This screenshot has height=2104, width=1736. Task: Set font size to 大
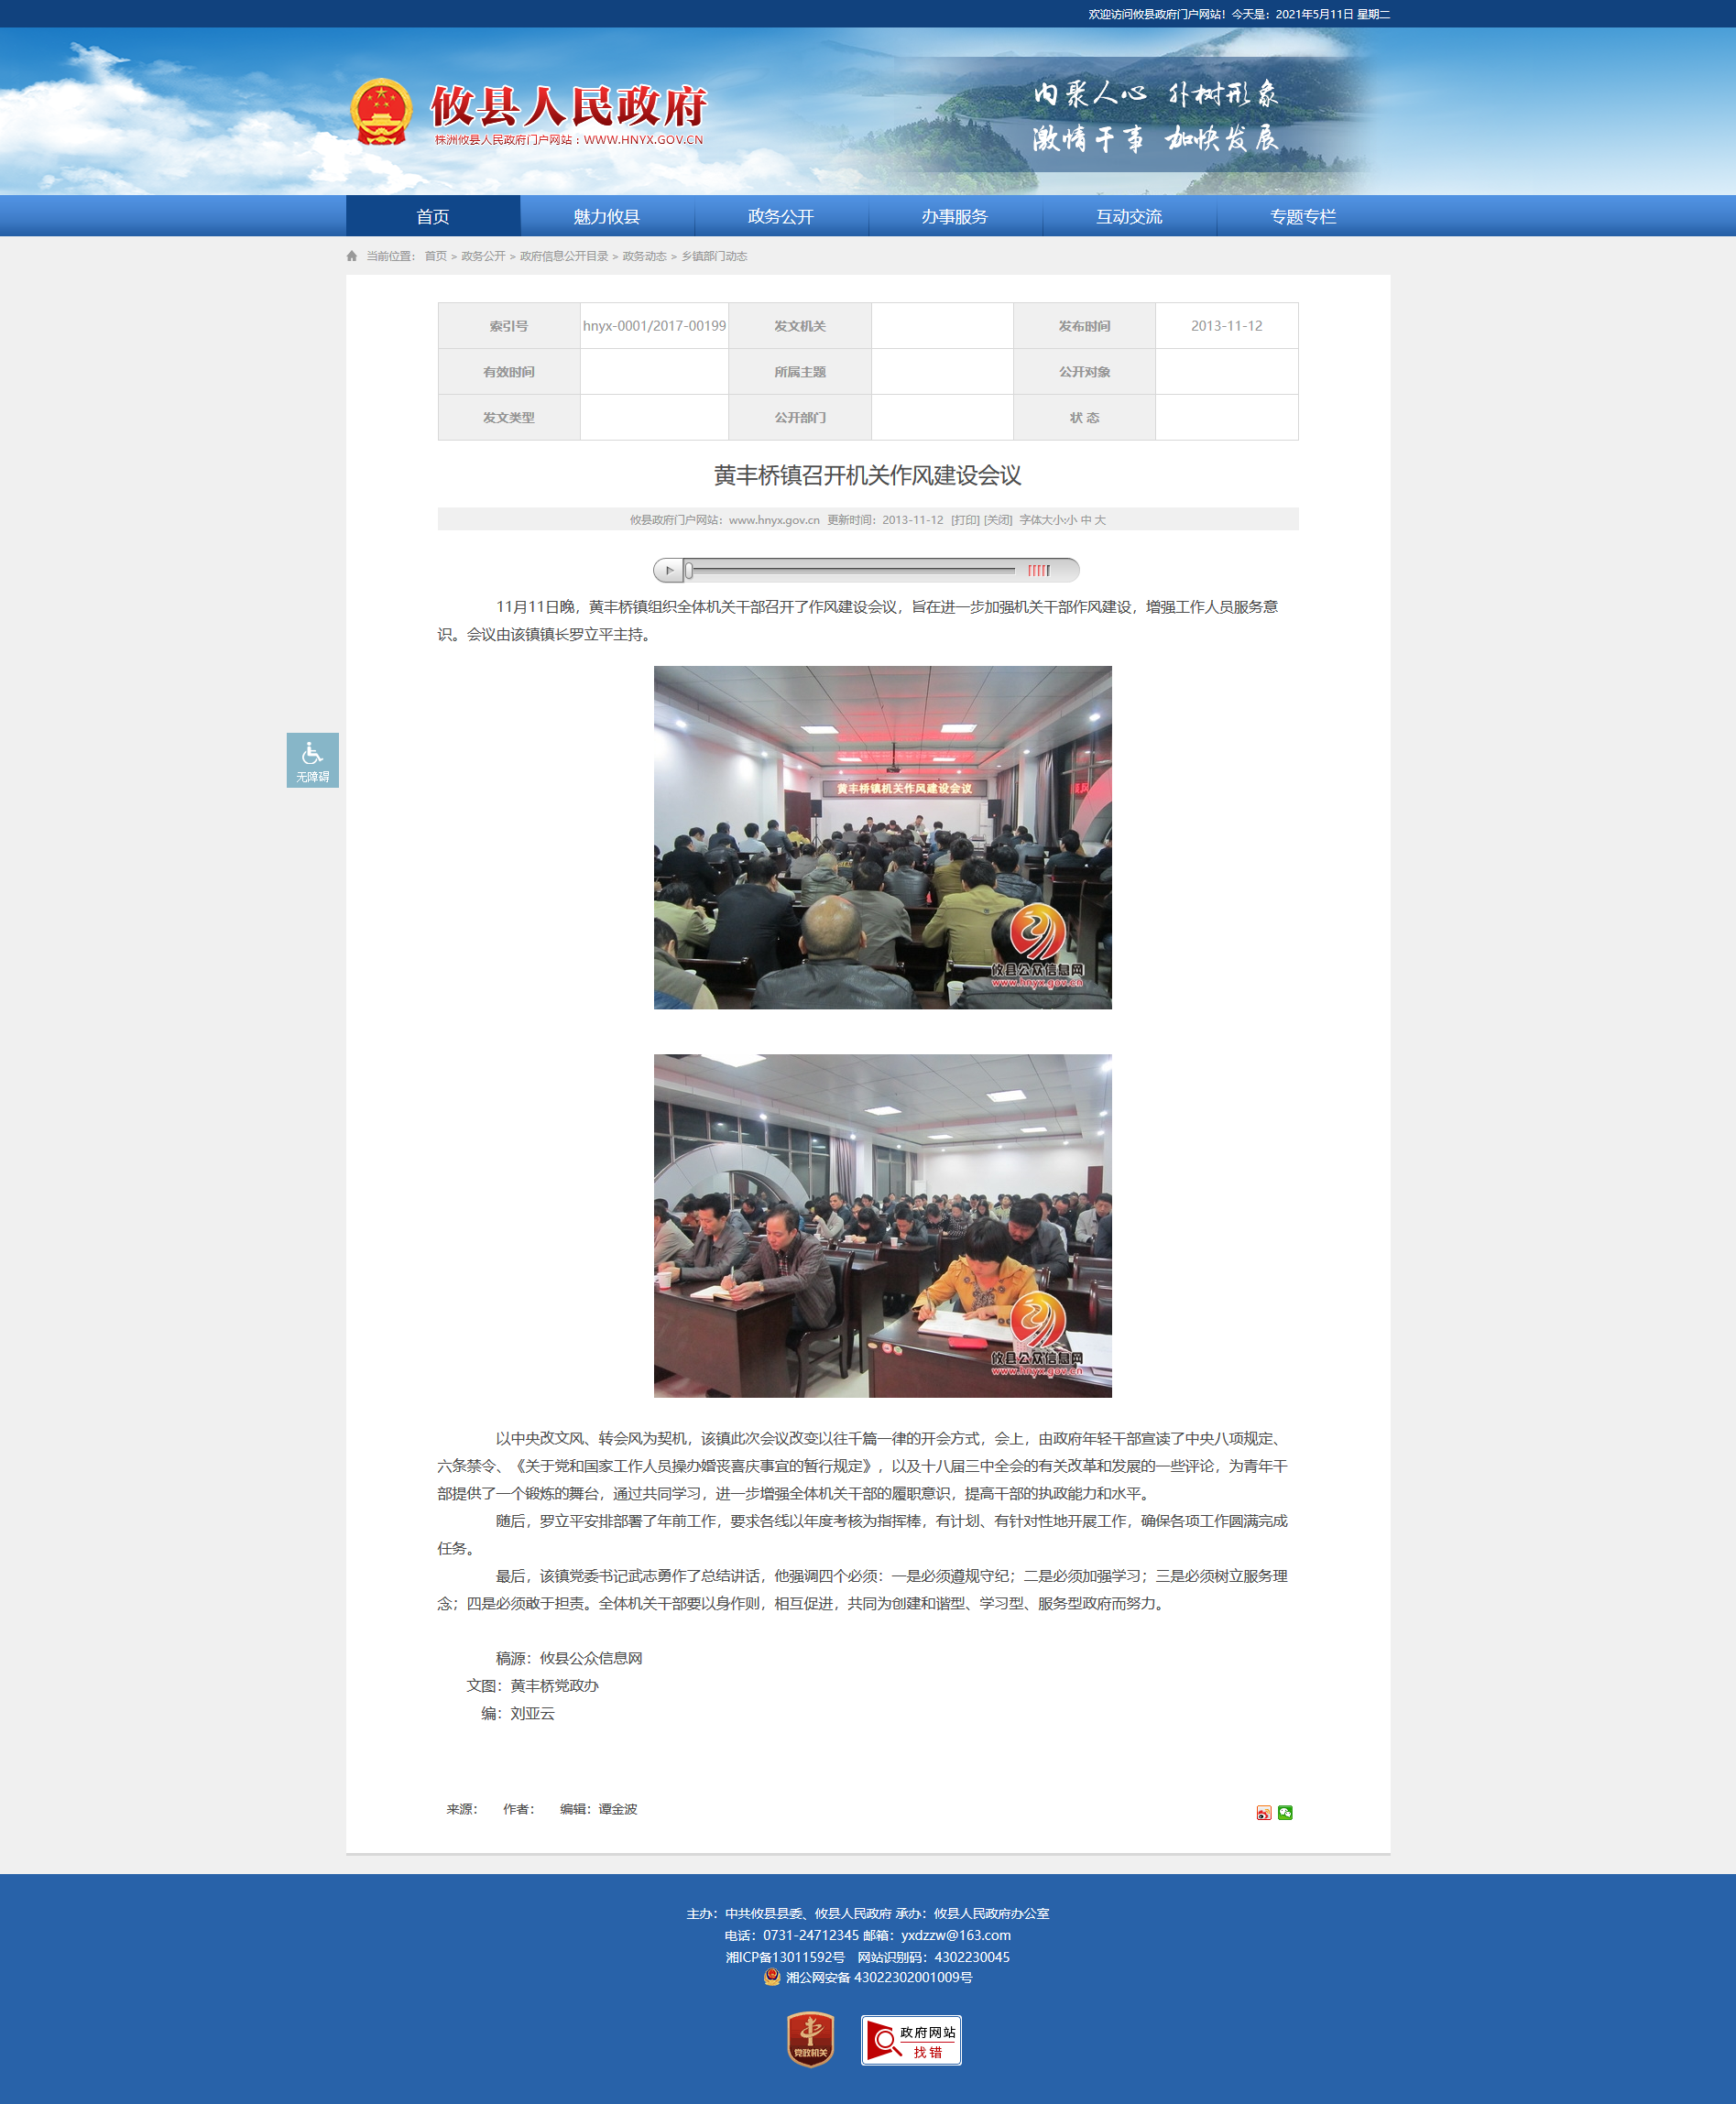tap(1100, 520)
